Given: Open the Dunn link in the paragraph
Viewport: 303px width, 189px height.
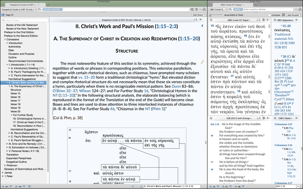Looking at the screenshot, I should click(x=176, y=86).
